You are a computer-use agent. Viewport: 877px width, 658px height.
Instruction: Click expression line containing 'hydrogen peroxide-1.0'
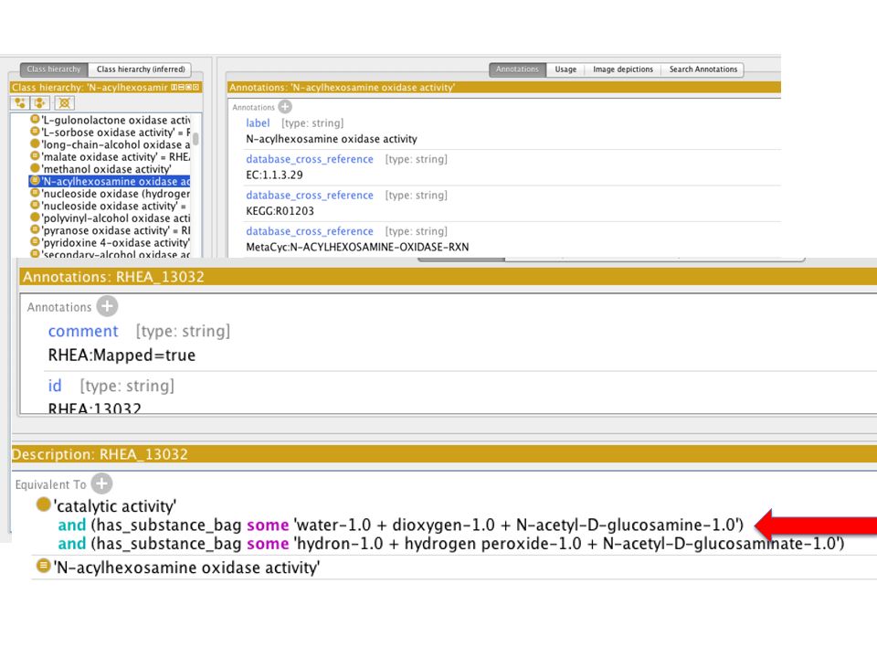pos(450,543)
